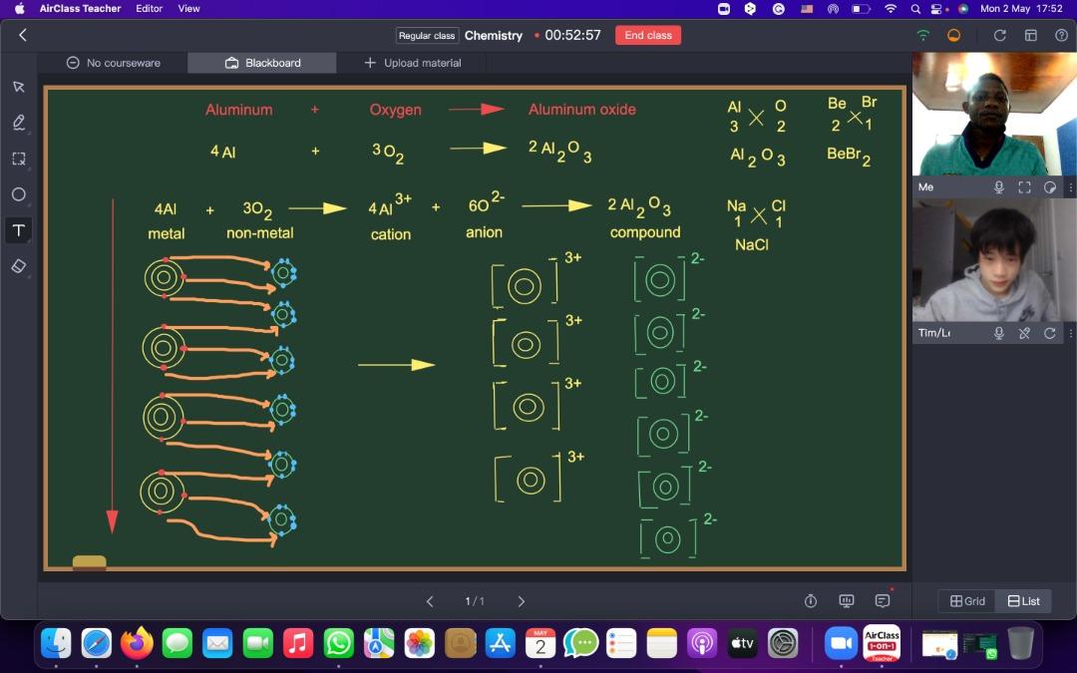Pick the Text tool in sidebar
Screen dimensions: 1077x673
point(18,230)
